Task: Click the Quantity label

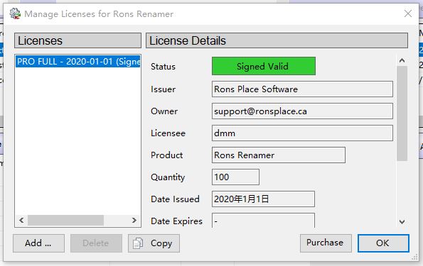Action: [x=168, y=177]
